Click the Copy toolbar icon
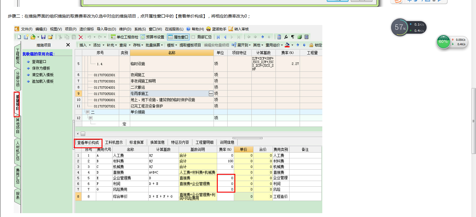Screen dimensions: 476x217 [67, 37]
